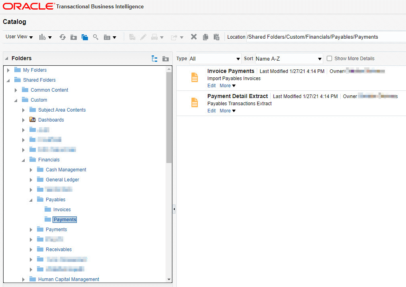Expand the General Ledger folder

tap(31, 180)
